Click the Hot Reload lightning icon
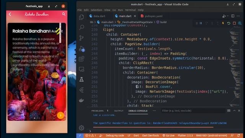245x138 pixels. [x=223, y=23]
